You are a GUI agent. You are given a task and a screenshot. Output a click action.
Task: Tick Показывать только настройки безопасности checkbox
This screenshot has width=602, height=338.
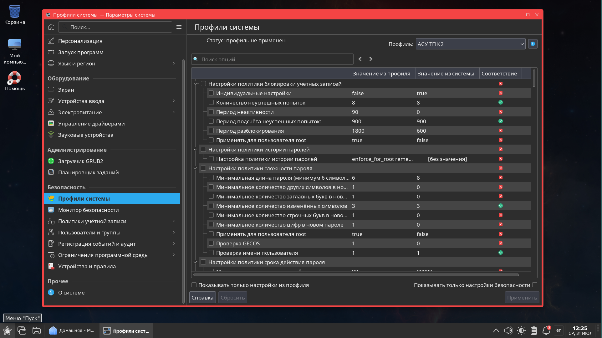[535, 285]
